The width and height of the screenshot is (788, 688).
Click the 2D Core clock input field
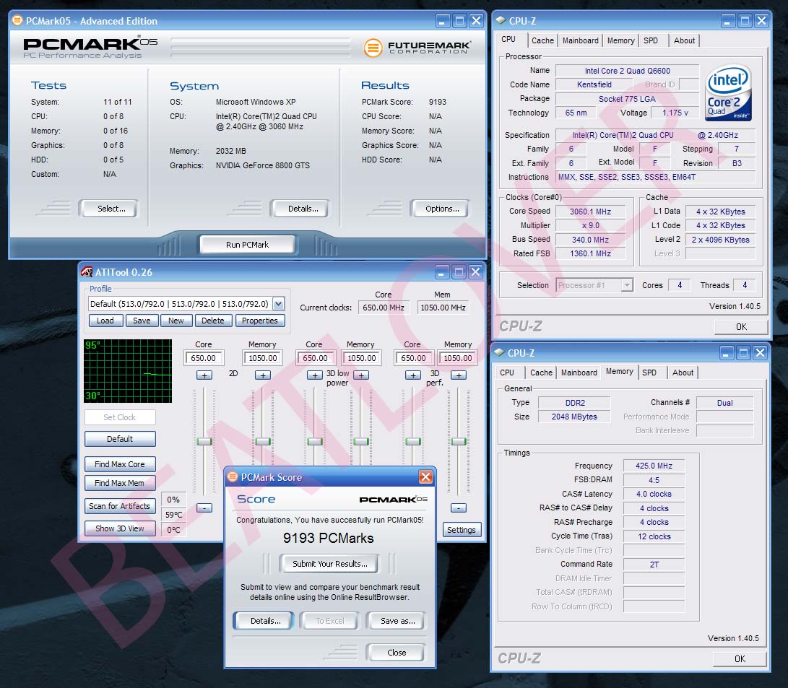[204, 358]
